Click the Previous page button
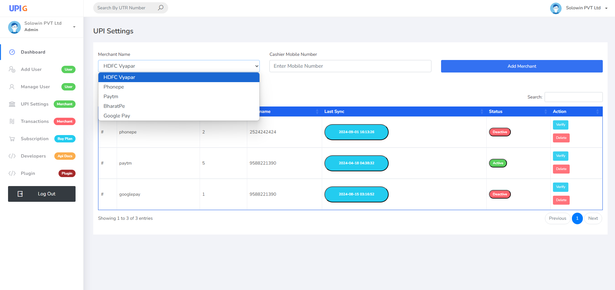Screen dimensions: 615x290 tap(557, 218)
